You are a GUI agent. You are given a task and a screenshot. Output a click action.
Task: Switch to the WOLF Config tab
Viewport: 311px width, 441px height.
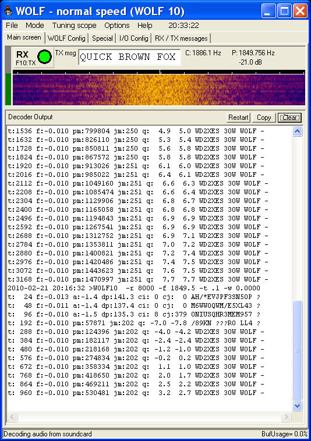point(66,38)
